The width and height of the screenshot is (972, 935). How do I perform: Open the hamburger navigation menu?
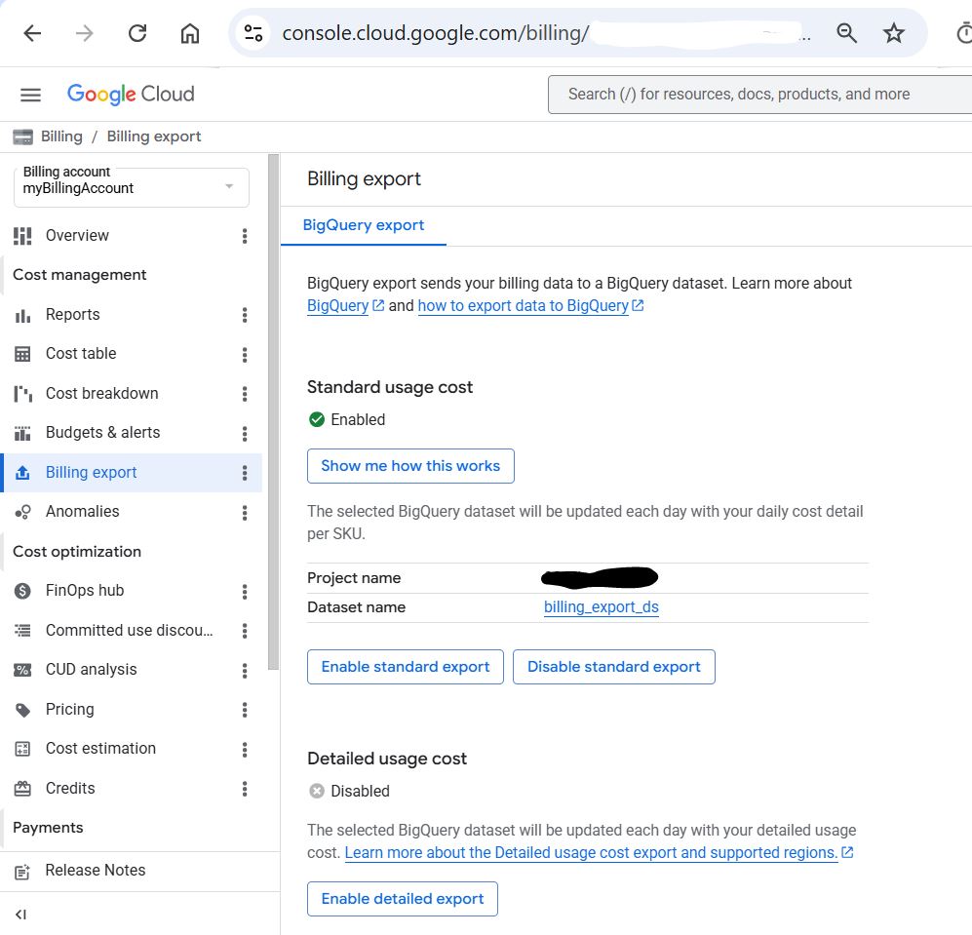(x=30, y=95)
